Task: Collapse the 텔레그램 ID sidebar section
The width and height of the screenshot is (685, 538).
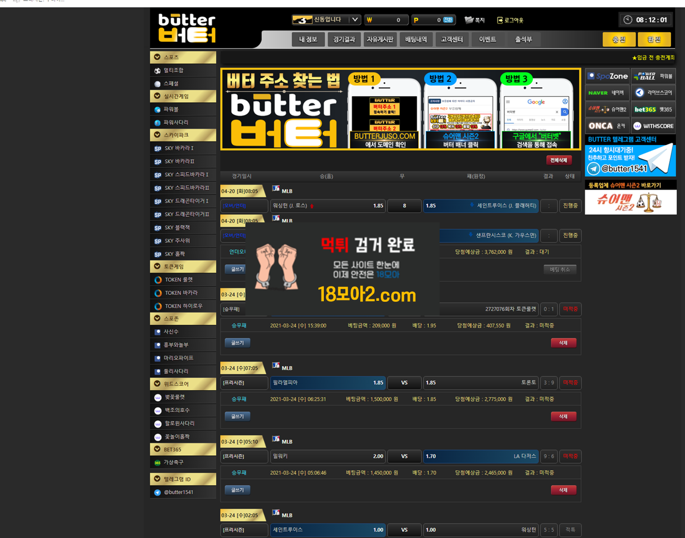Action: (183, 479)
